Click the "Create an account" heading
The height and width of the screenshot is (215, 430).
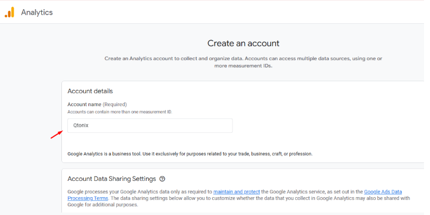tap(243, 43)
